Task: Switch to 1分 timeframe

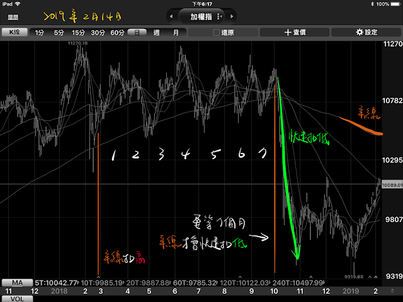Action: 39,33
